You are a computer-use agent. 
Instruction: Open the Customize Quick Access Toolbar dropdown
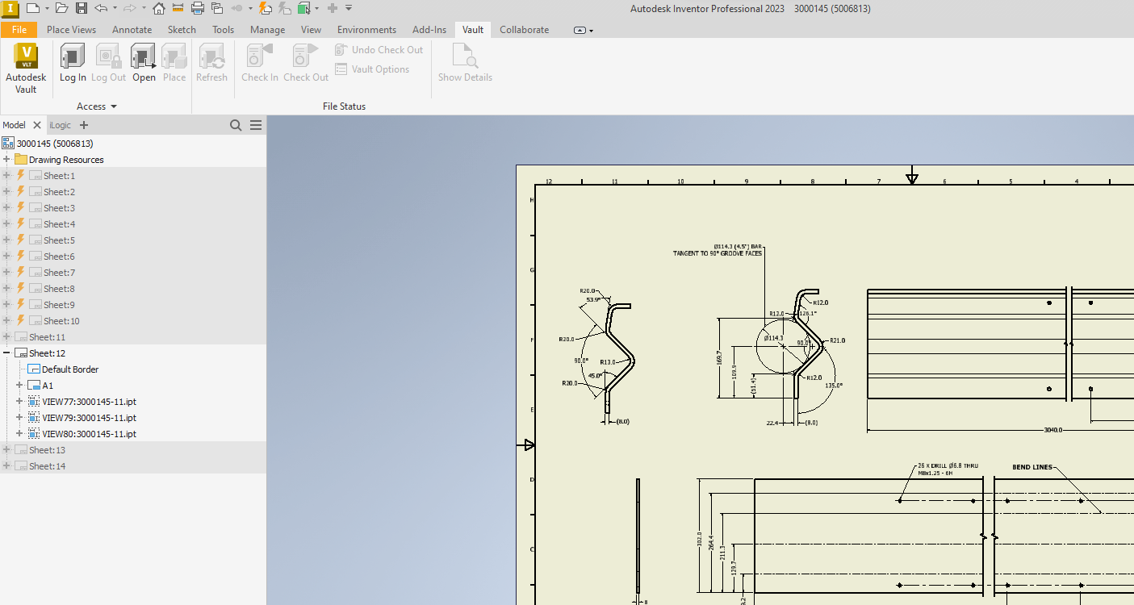[x=349, y=8]
